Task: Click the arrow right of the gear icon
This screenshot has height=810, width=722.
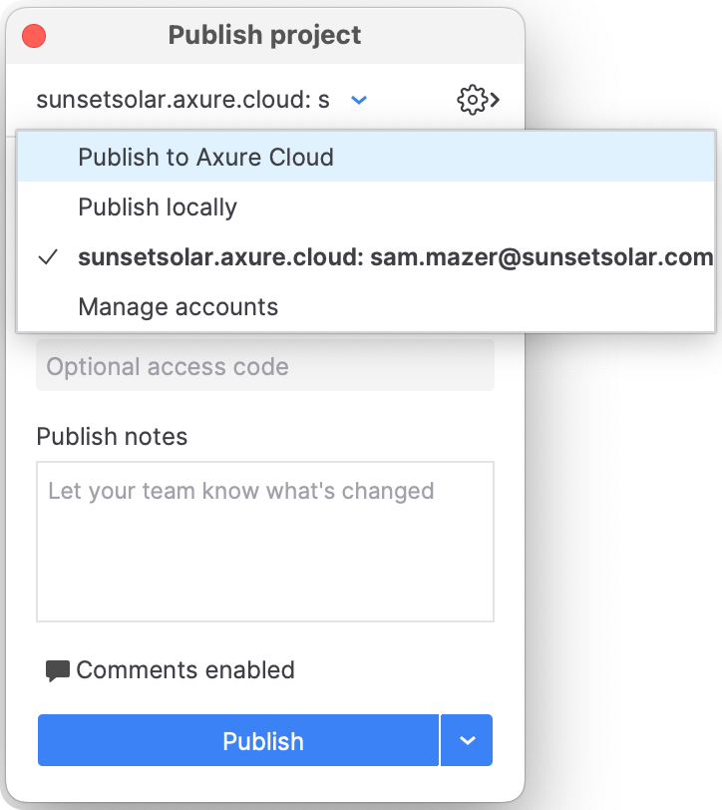Action: point(494,100)
